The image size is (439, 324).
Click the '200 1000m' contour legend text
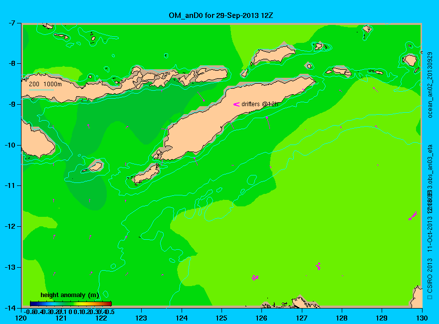[x=45, y=84]
